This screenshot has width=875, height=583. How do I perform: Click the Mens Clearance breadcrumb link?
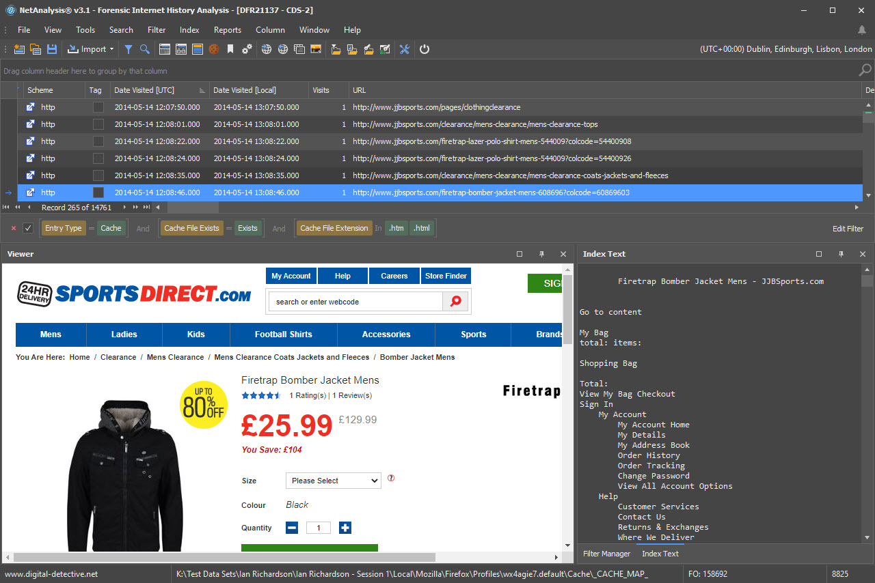(x=176, y=357)
